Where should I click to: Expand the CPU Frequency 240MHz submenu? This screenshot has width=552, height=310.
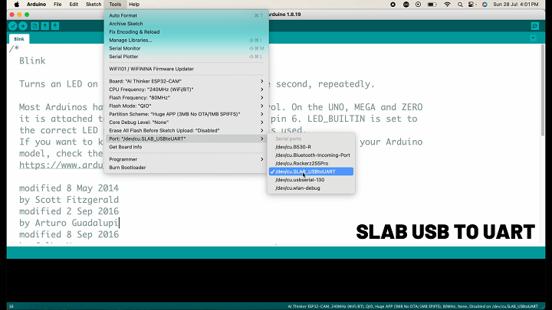pyautogui.click(x=186, y=90)
